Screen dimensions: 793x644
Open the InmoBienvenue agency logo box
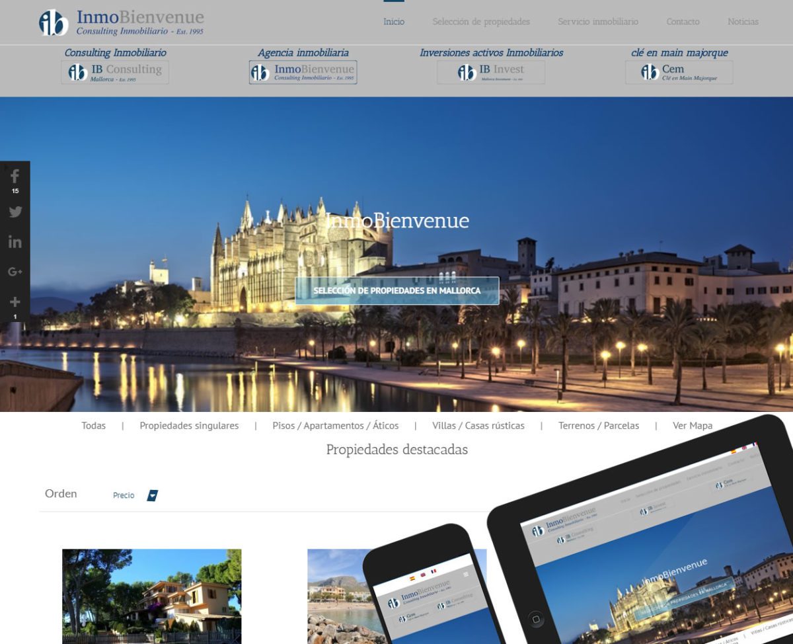coord(303,72)
